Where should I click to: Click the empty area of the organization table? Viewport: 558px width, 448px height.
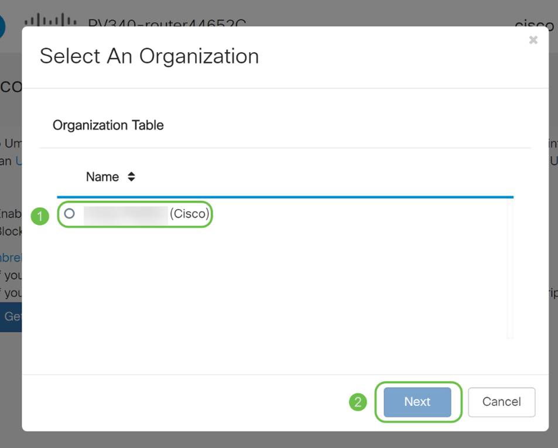[281, 281]
